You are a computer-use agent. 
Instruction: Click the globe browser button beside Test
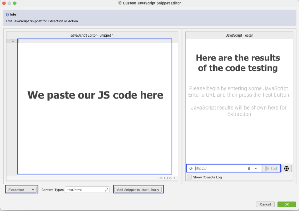pyautogui.click(x=287, y=169)
